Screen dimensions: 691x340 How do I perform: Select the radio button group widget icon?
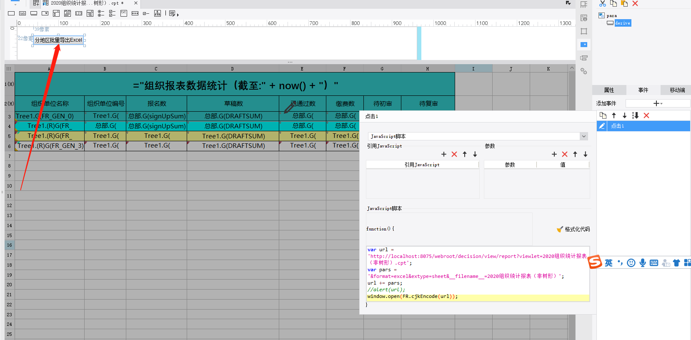[x=101, y=13]
